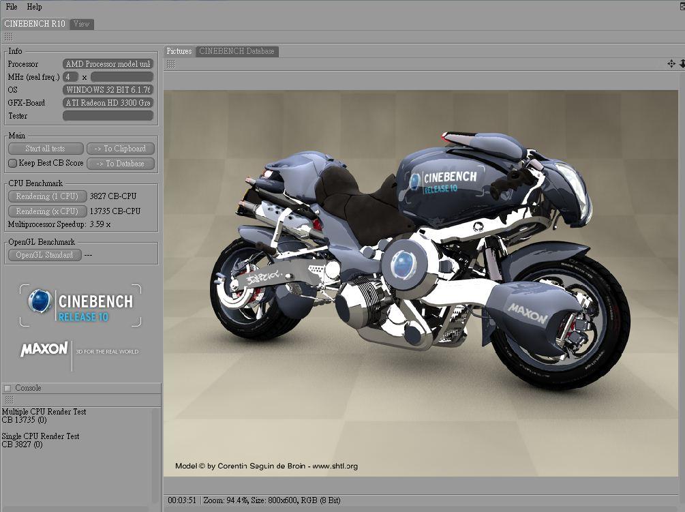685x512 pixels.
Task: Click Multiple CPU Render Test console line
Action: 44,412
